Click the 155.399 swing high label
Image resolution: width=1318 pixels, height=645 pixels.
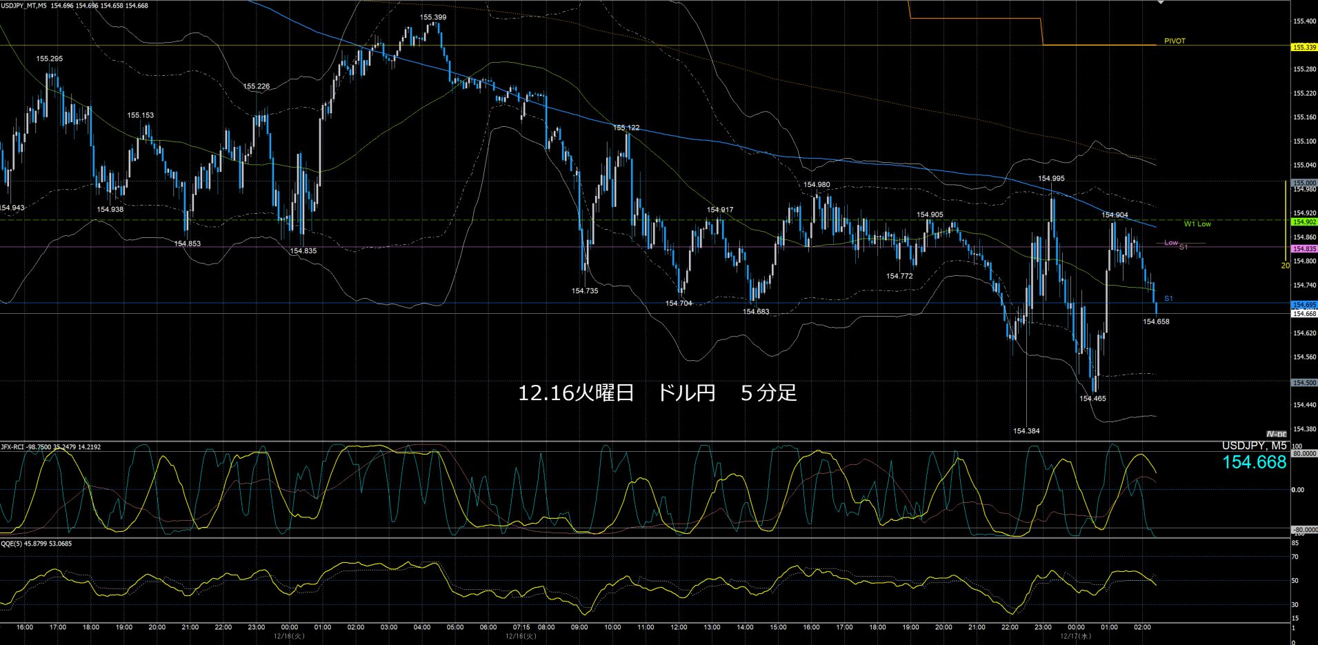click(432, 17)
